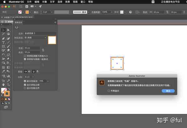Choose the left-in-front overlap option
Viewport: 187px width, 128px height.
26,71
